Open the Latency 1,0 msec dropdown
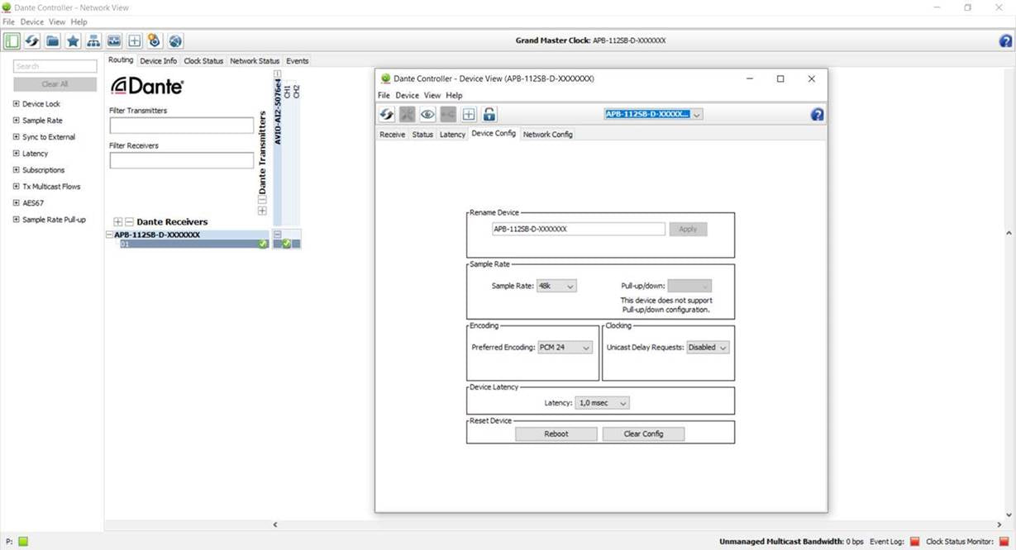The height and width of the screenshot is (550, 1016). (x=603, y=403)
